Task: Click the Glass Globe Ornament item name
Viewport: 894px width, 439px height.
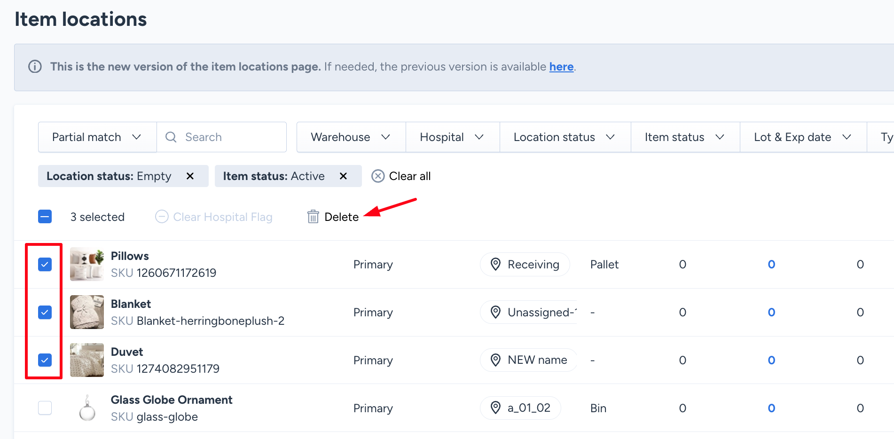Action: (172, 400)
